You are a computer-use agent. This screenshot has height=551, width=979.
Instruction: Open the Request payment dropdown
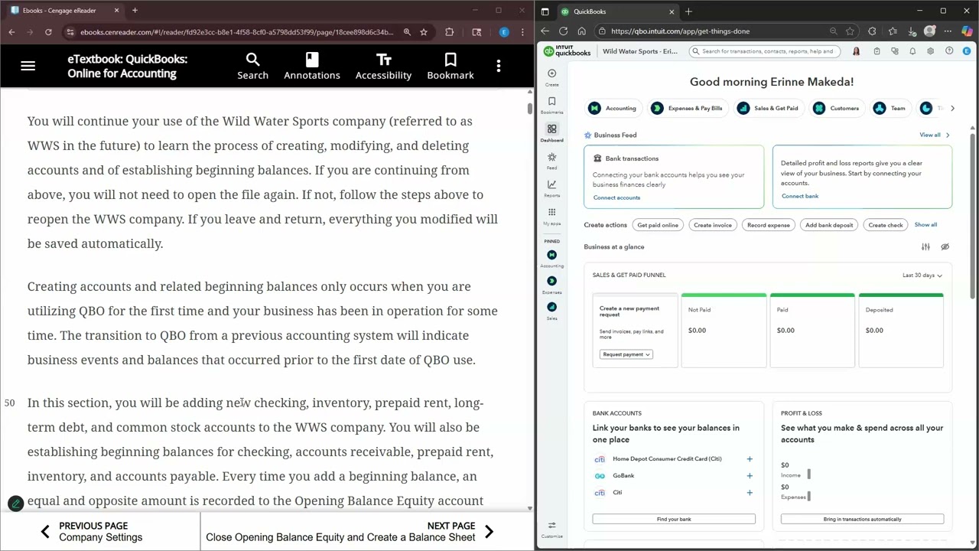click(626, 354)
